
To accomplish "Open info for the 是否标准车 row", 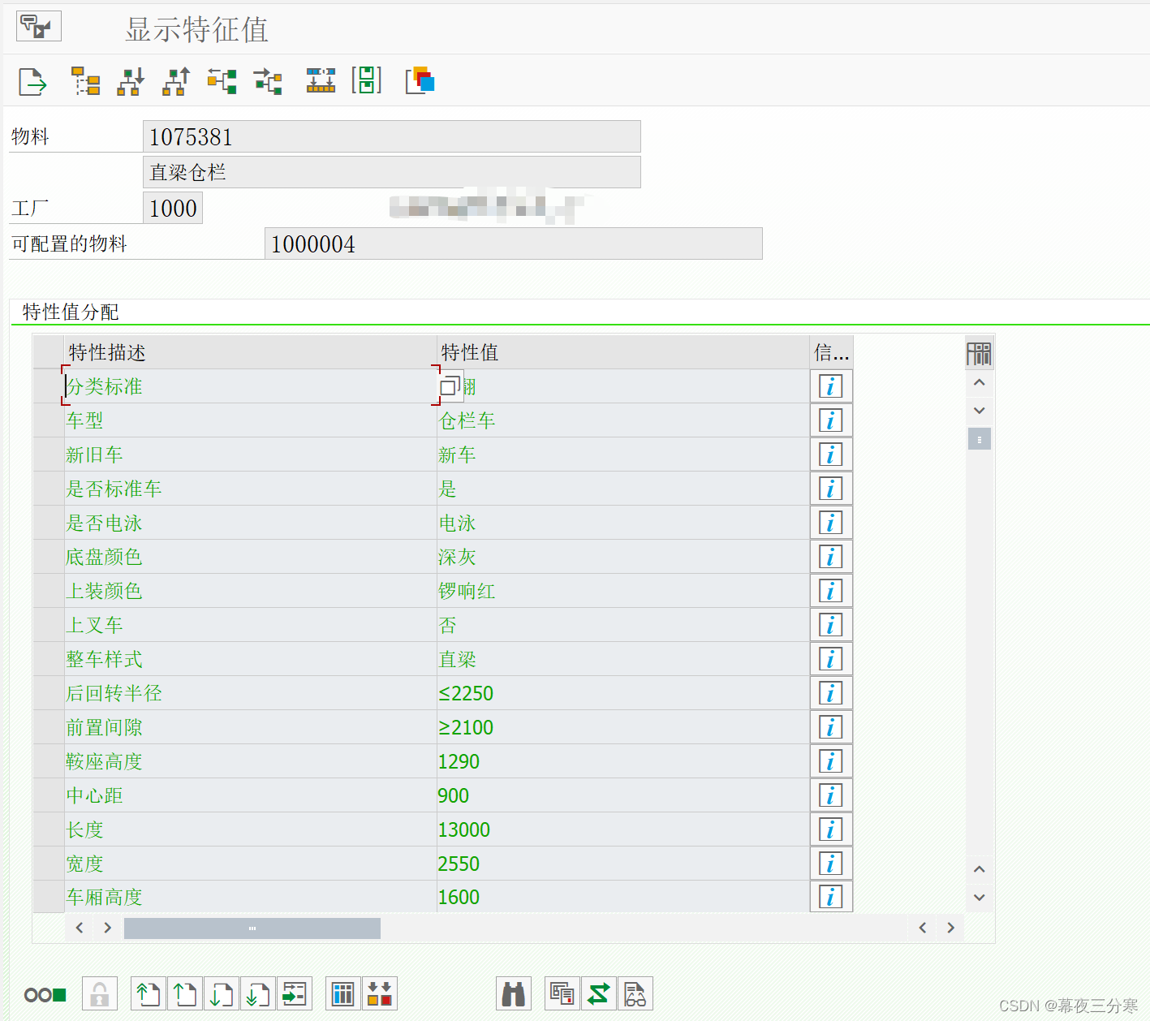I will (x=830, y=489).
